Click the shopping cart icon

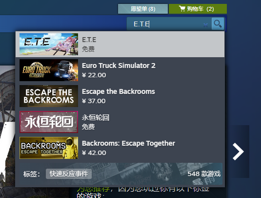pos(182,8)
